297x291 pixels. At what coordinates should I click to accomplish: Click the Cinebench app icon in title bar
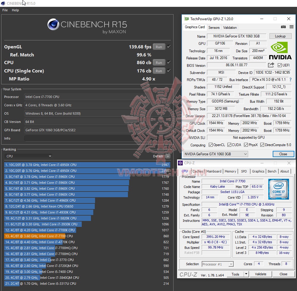[x=3, y=3]
